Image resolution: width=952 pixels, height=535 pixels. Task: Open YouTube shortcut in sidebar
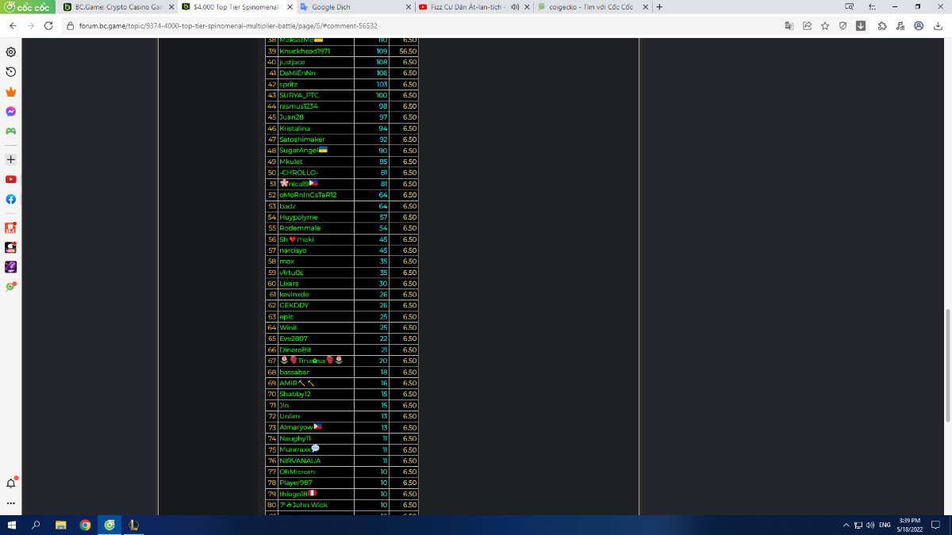[11, 180]
